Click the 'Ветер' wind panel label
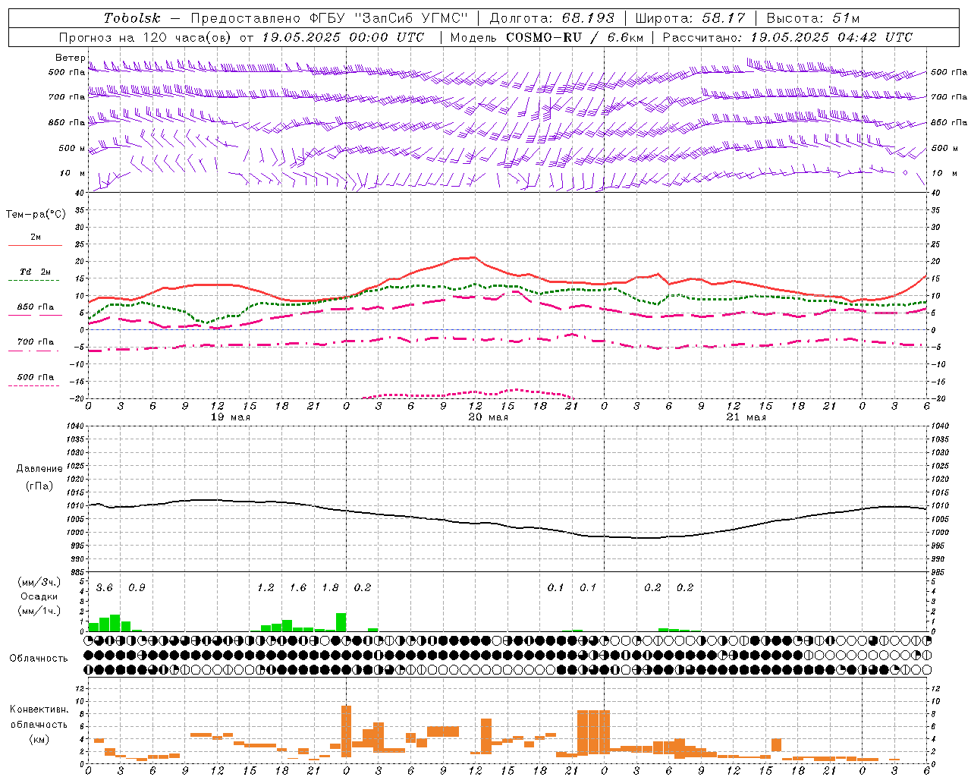971x777 pixels. tap(70, 58)
